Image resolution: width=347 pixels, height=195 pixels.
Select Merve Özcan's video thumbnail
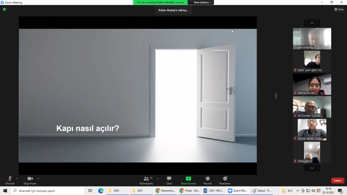(x=312, y=84)
